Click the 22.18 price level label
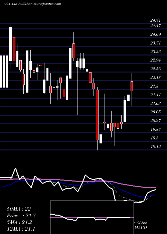 point(156,78)
